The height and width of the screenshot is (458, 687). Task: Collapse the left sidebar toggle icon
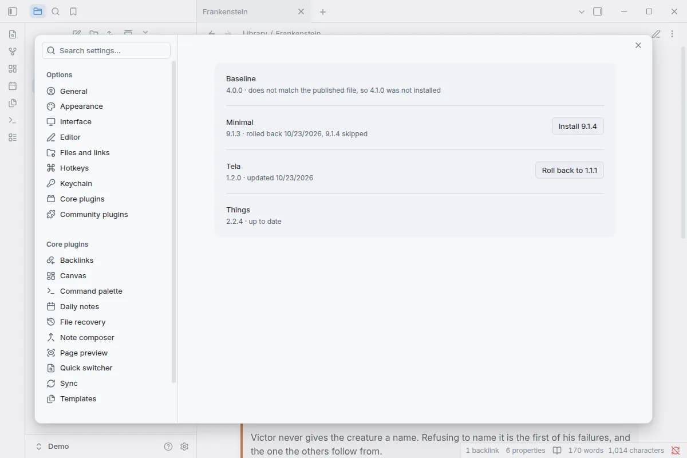pyautogui.click(x=13, y=11)
